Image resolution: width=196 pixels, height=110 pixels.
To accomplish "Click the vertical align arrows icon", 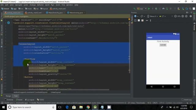I will click(150, 20).
